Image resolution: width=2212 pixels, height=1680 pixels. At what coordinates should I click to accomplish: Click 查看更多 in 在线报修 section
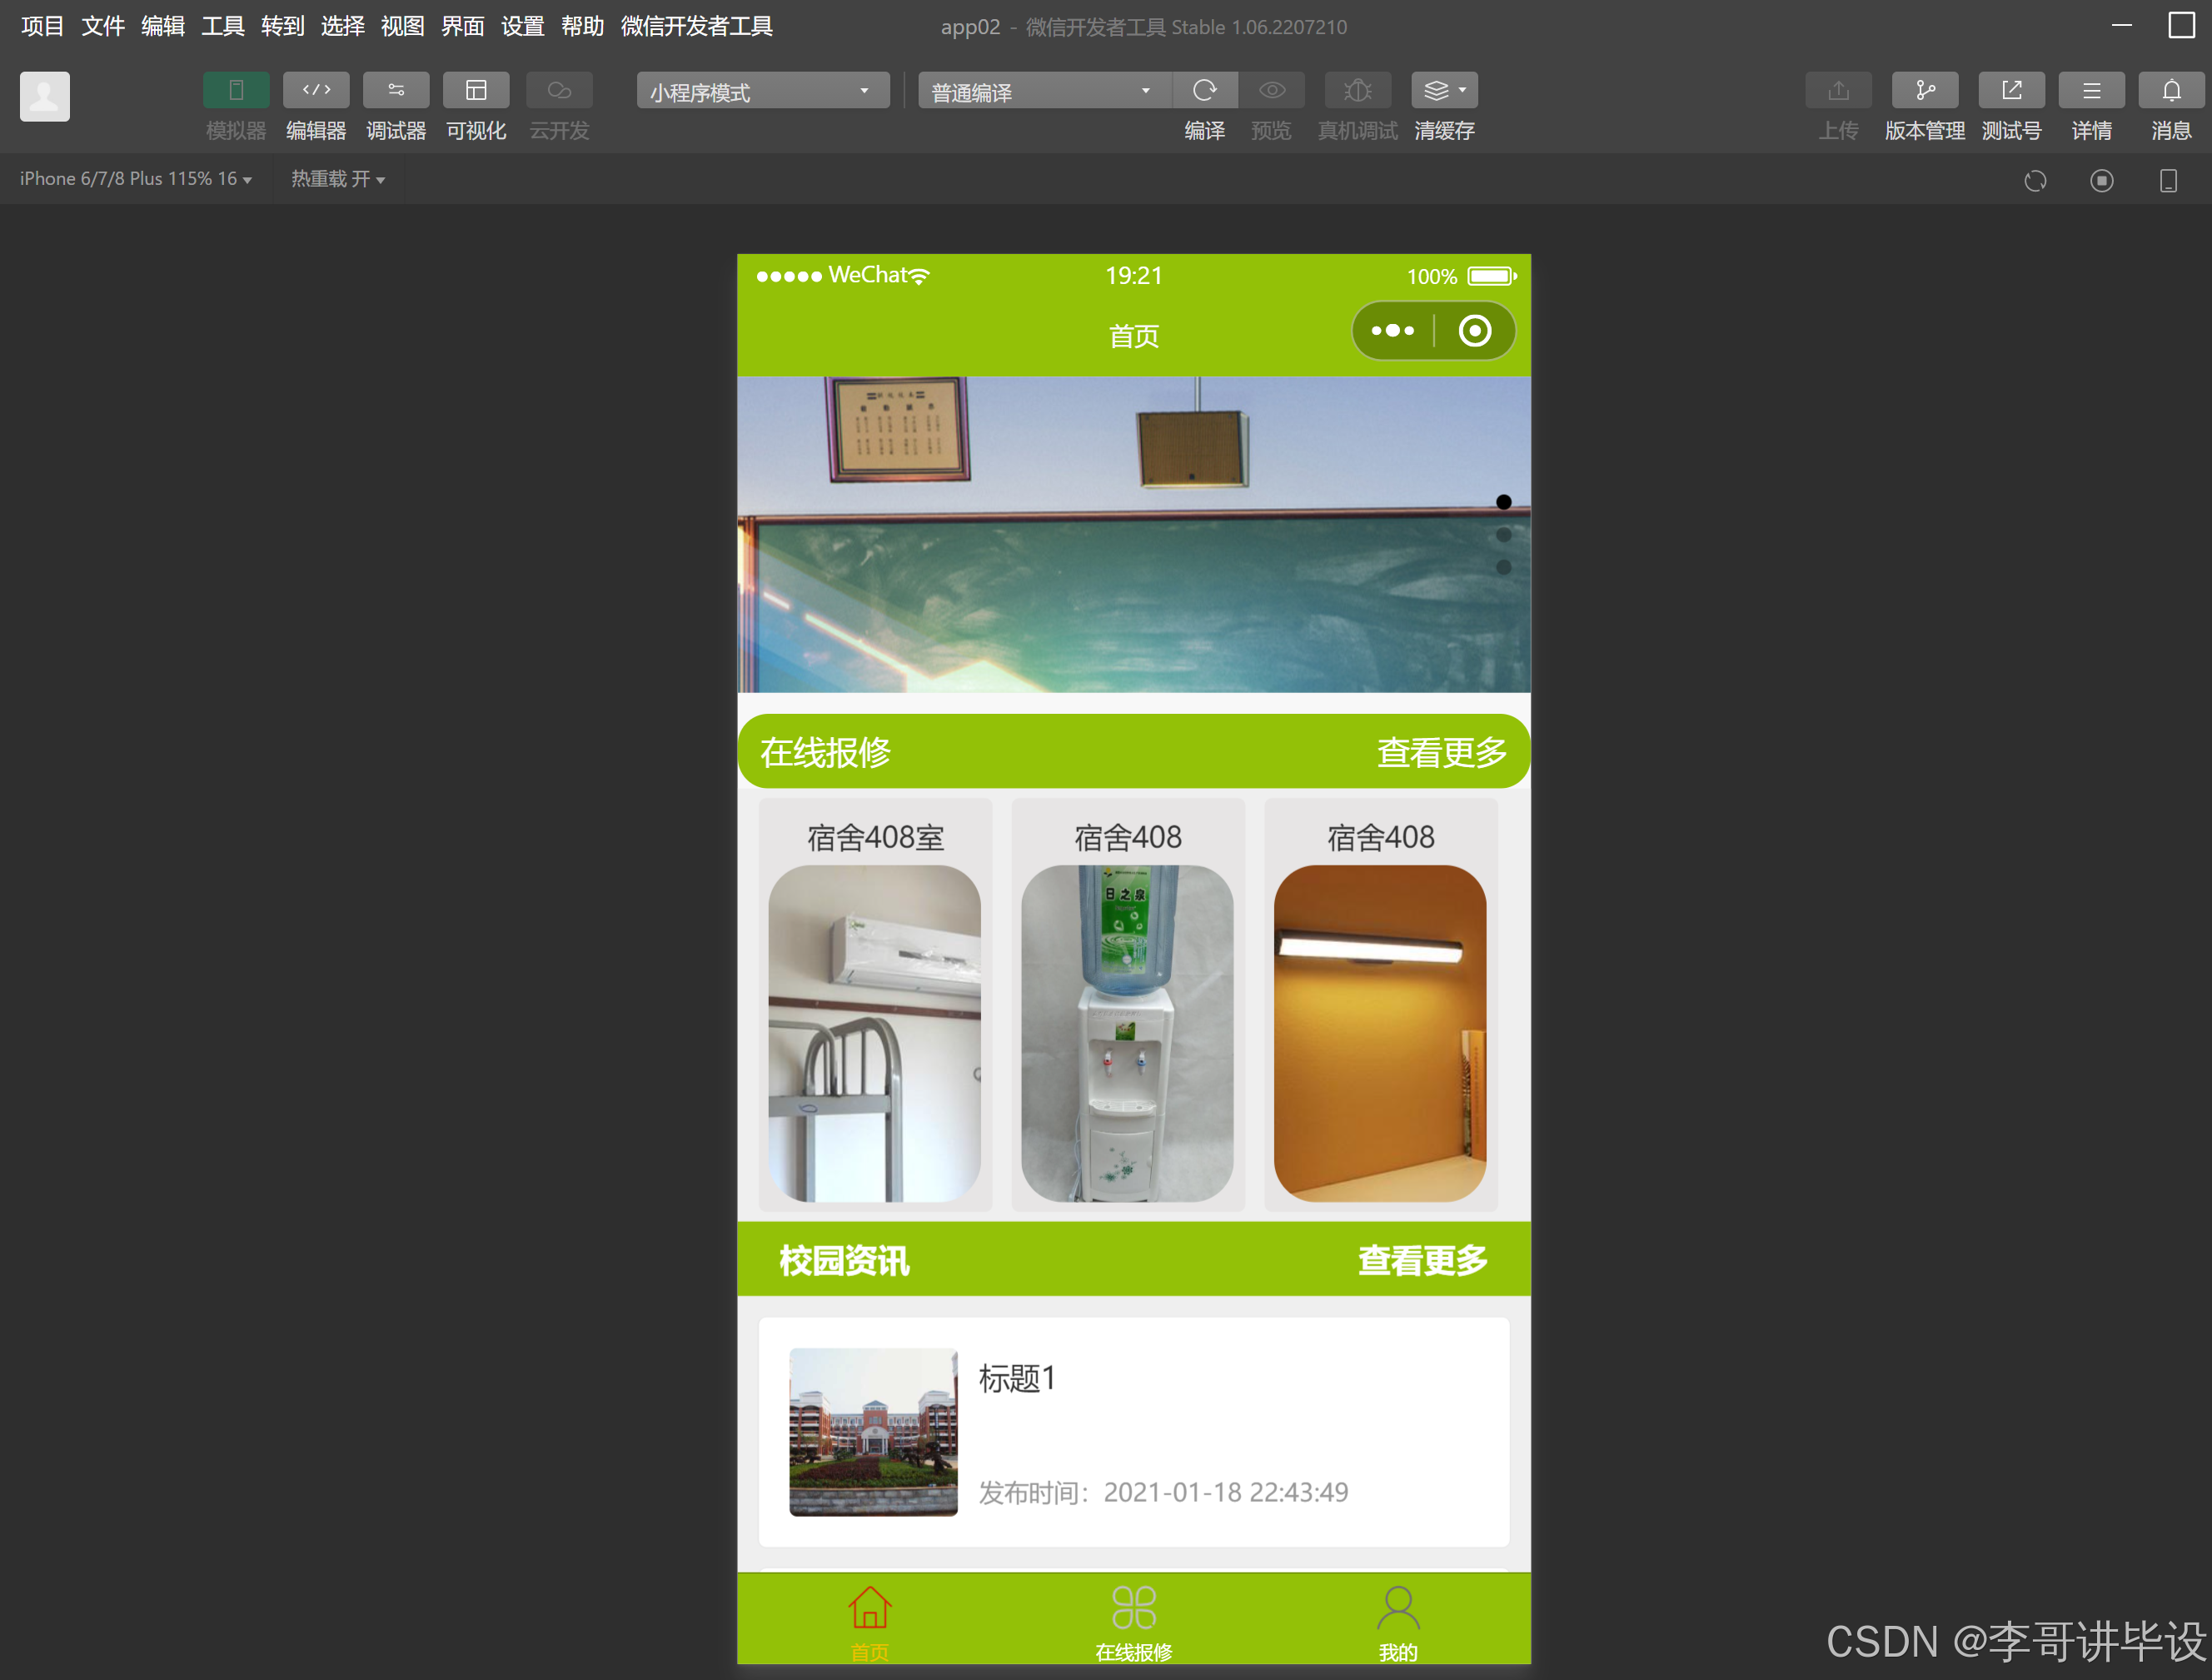[x=1441, y=752]
